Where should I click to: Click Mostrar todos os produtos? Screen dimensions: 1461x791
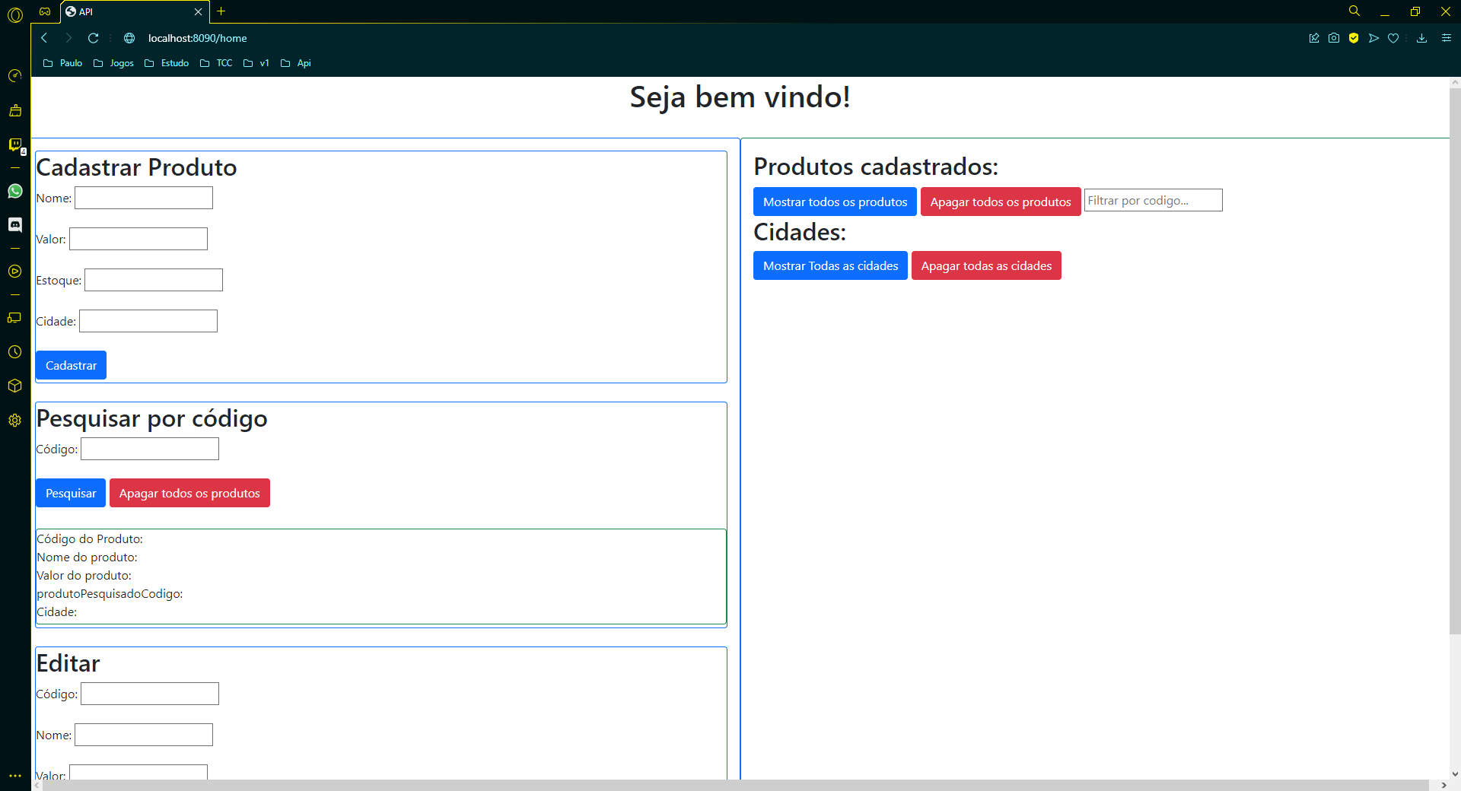[x=835, y=202]
